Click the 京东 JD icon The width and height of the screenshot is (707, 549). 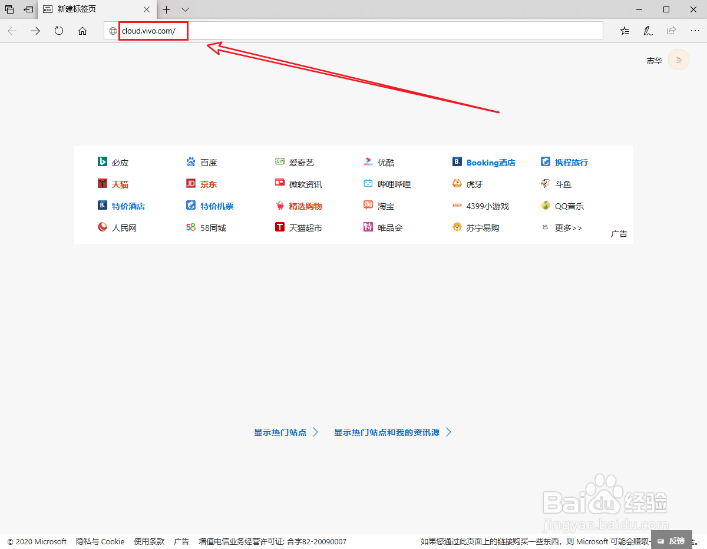pyautogui.click(x=190, y=184)
